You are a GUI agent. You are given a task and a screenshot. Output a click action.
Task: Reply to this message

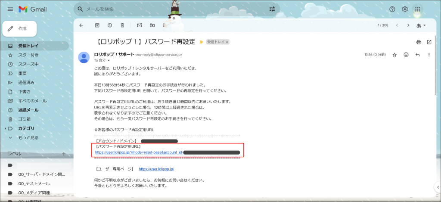point(418,55)
